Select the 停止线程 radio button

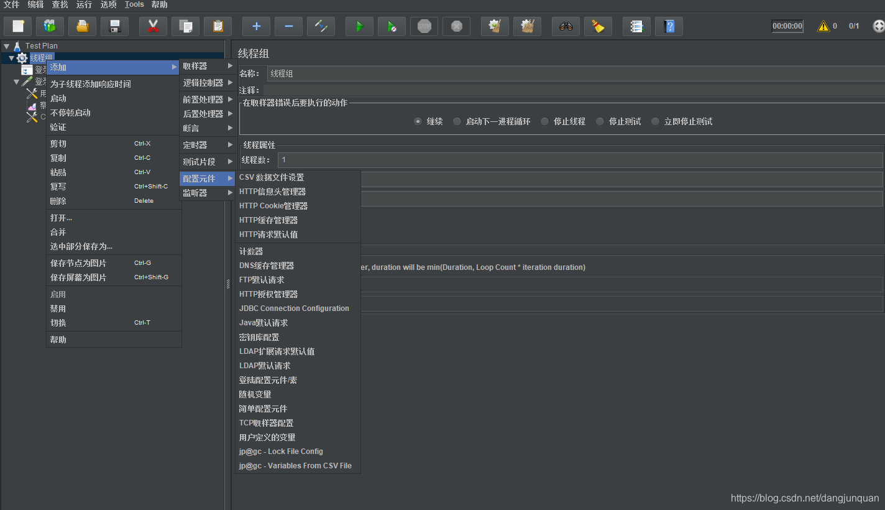coord(544,121)
